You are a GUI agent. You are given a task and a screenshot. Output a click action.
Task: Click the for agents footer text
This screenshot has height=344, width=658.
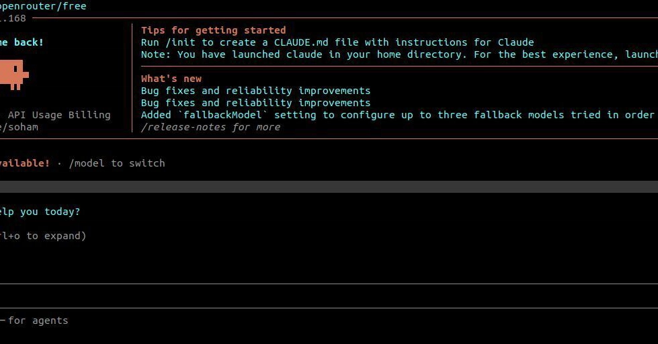tap(38, 320)
